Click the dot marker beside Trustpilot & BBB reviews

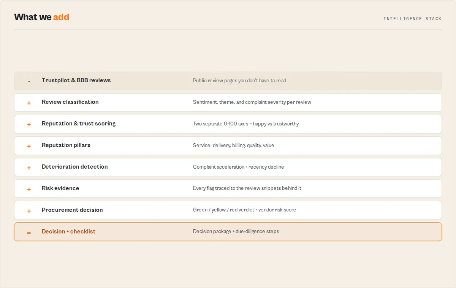click(29, 81)
